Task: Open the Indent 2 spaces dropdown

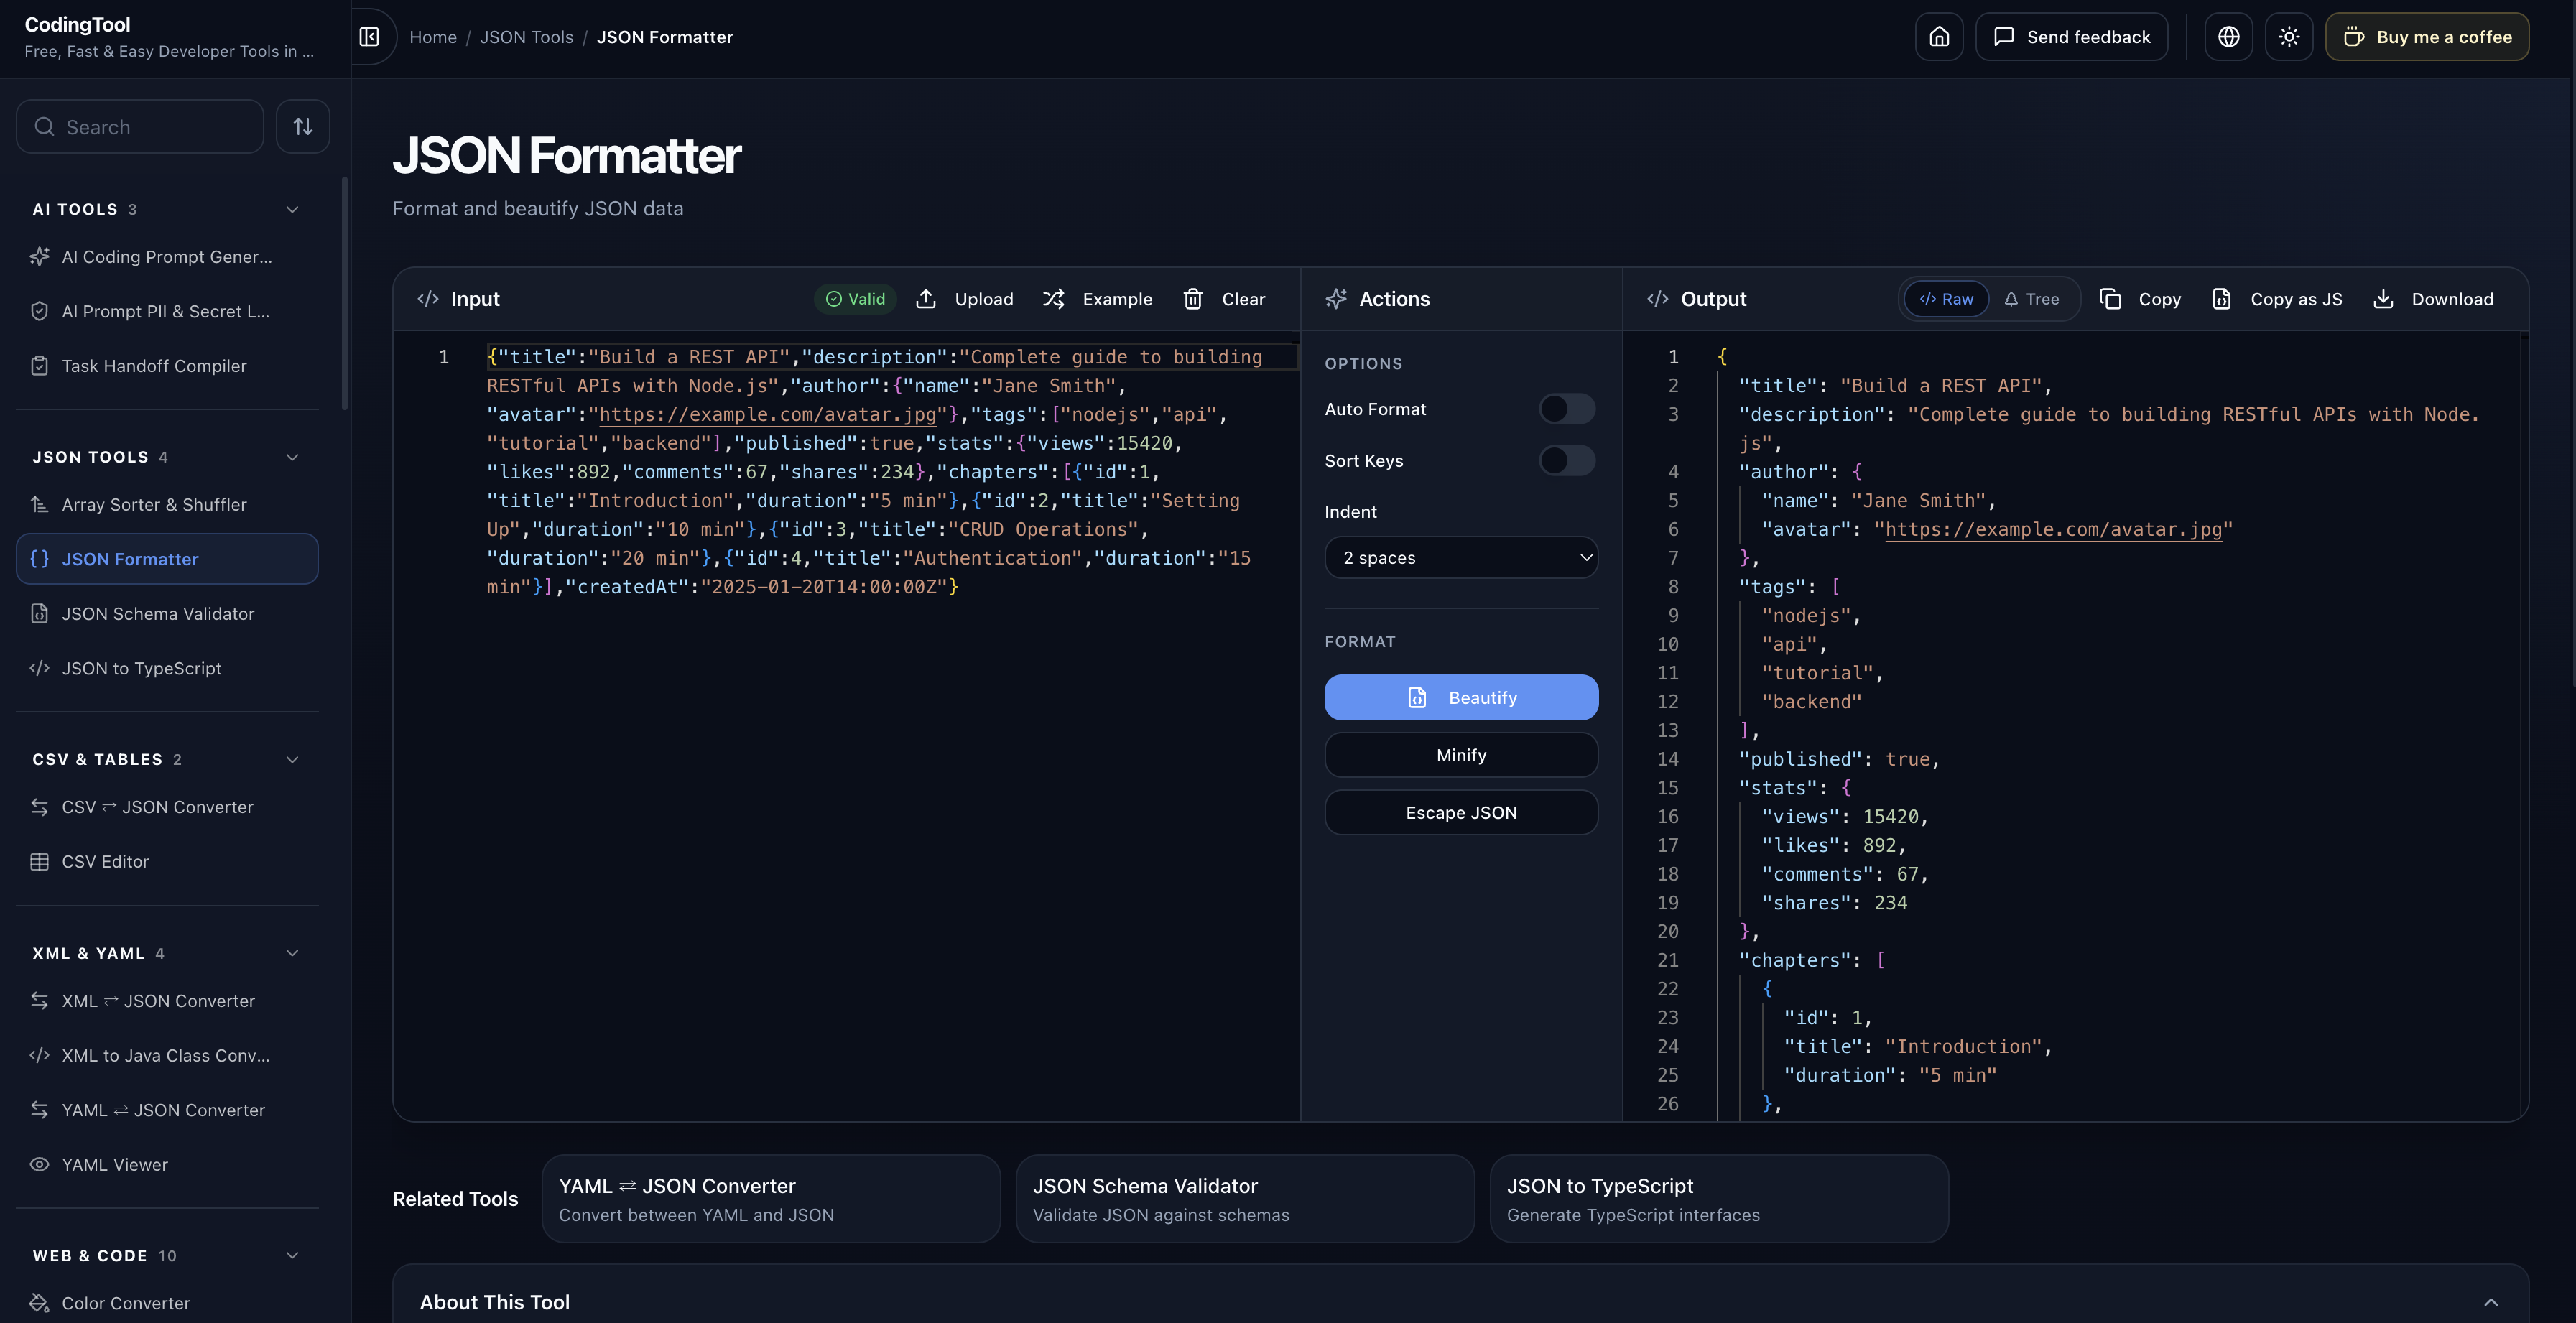Action: point(1461,558)
